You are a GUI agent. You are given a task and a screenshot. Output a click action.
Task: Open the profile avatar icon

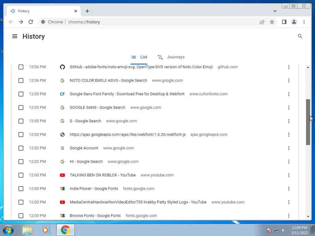(x=294, y=22)
